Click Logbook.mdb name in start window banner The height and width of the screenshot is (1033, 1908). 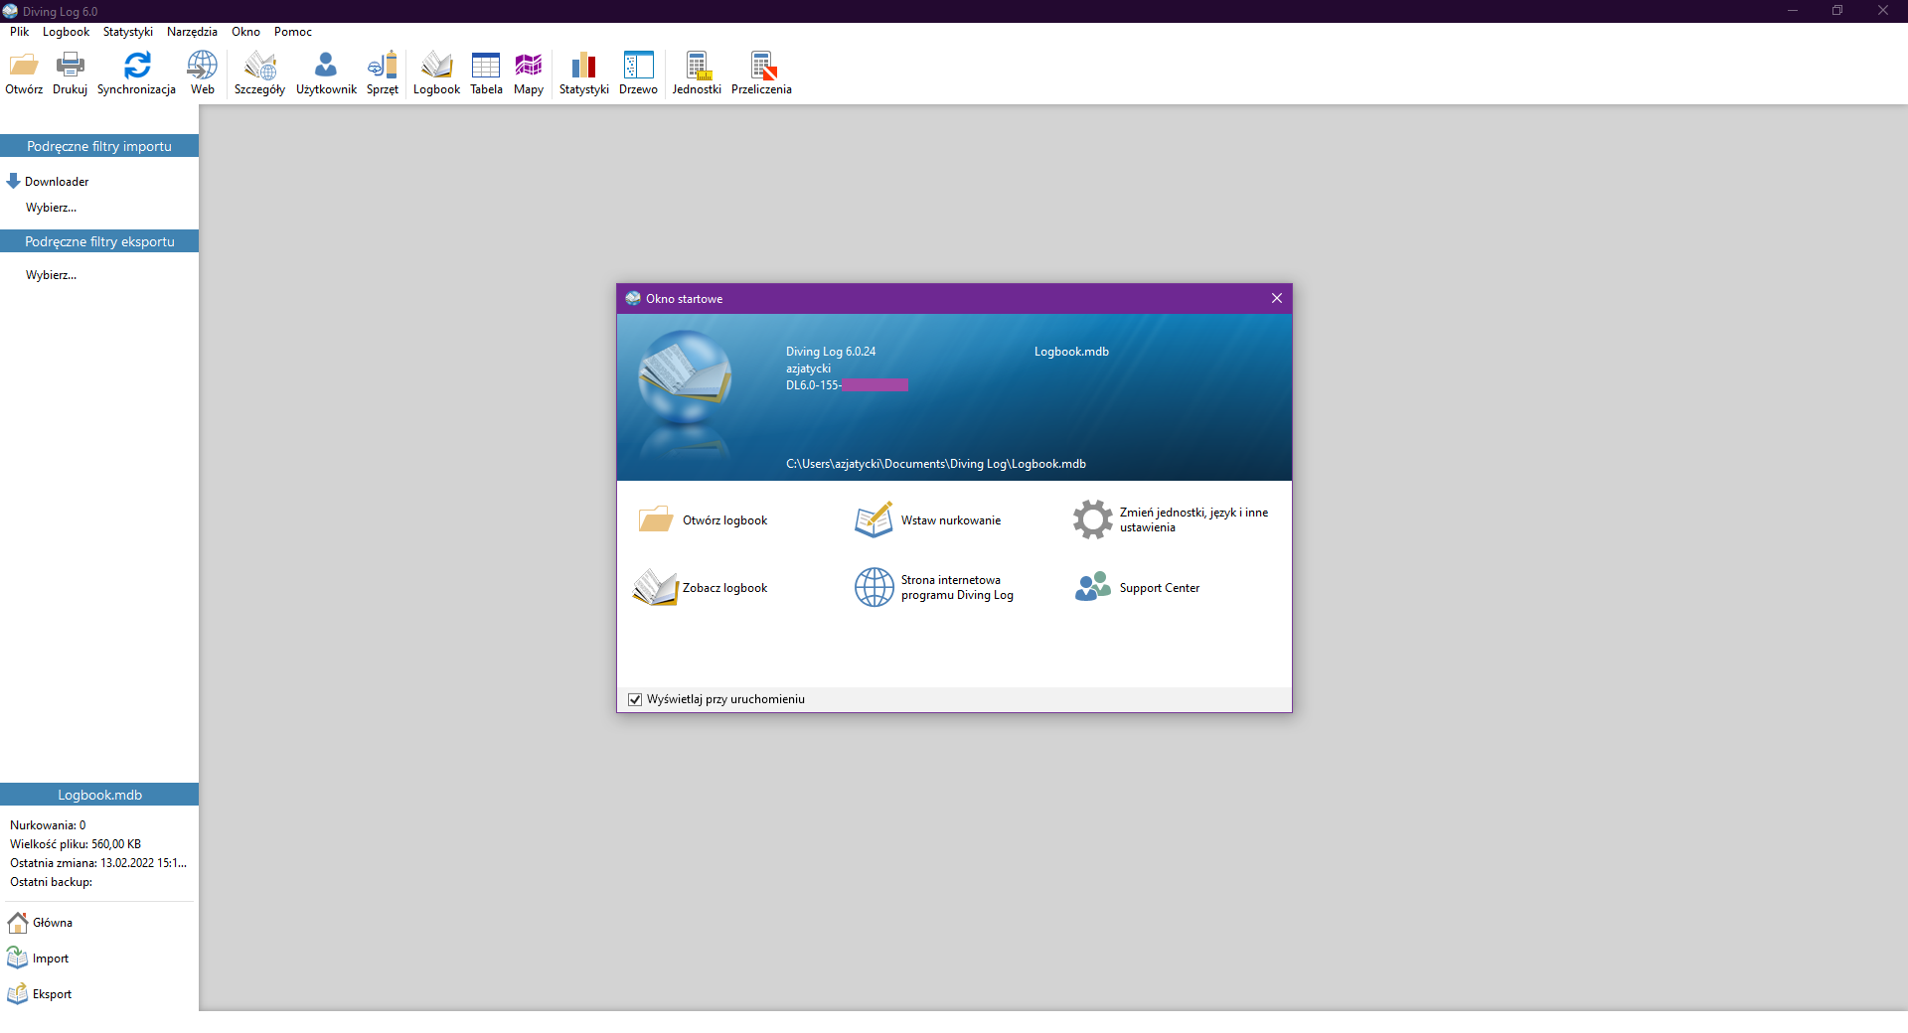[x=1071, y=352]
